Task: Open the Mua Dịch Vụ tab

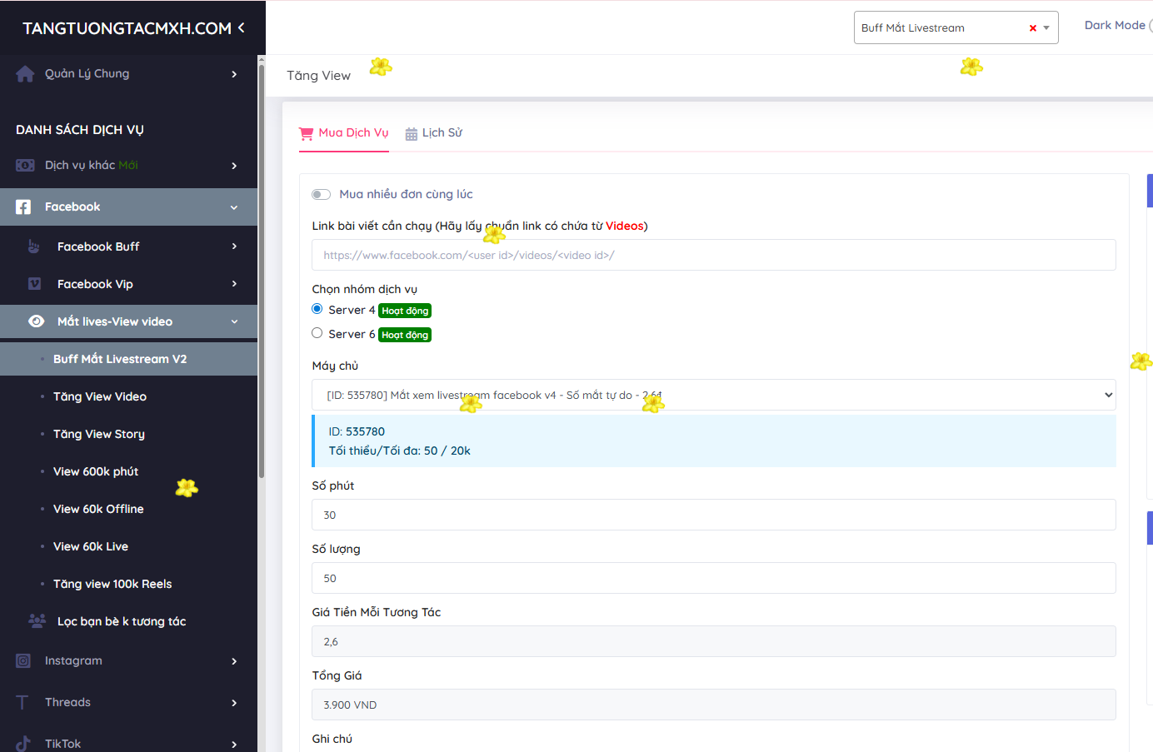Action: pos(344,133)
